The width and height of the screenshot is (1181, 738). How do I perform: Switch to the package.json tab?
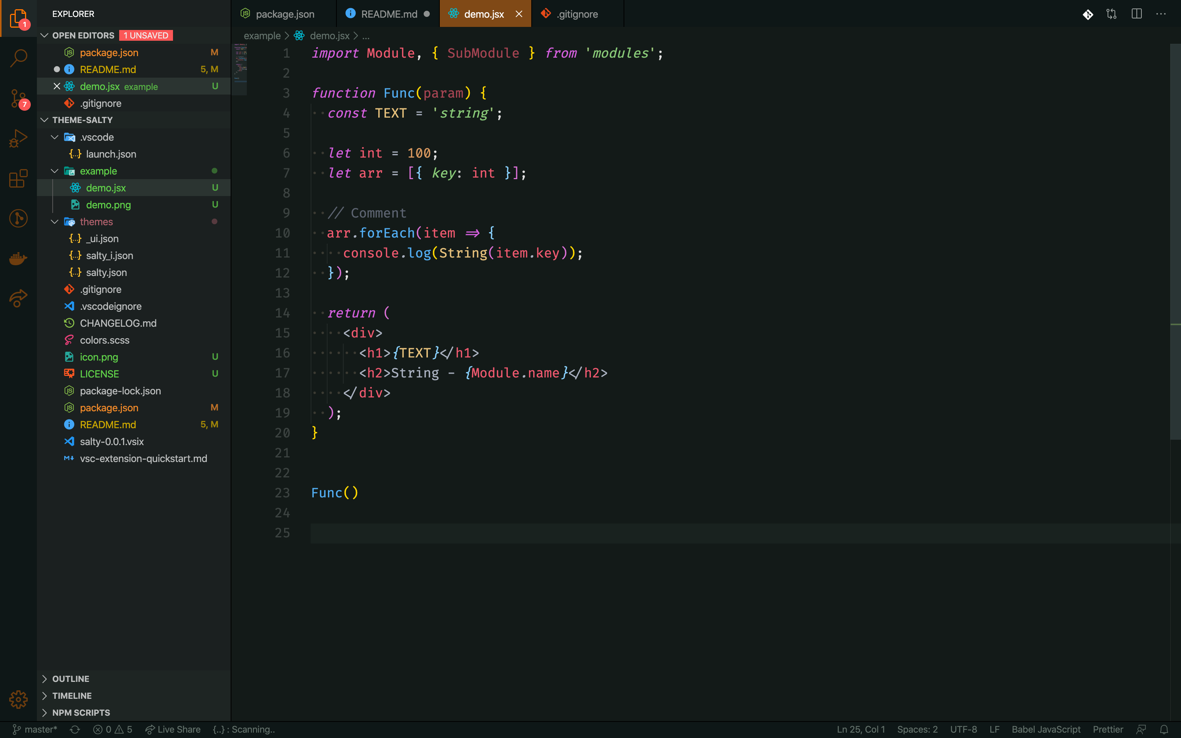(x=284, y=14)
